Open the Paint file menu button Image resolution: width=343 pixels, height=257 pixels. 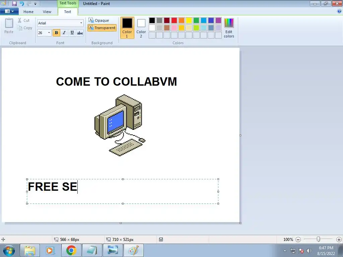(9, 11)
